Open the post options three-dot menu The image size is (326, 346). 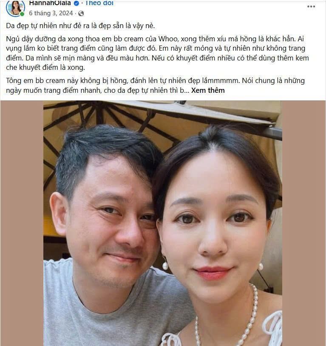pyautogui.click(x=311, y=6)
